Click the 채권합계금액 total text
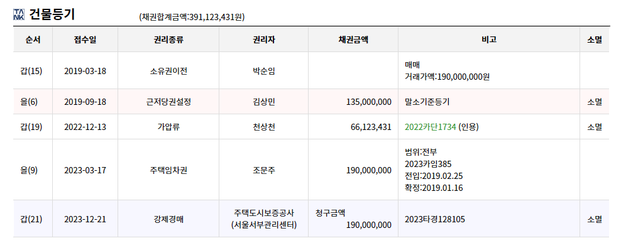This screenshot has height=243, width=621. (192, 18)
